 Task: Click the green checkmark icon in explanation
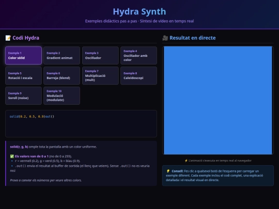12,156
